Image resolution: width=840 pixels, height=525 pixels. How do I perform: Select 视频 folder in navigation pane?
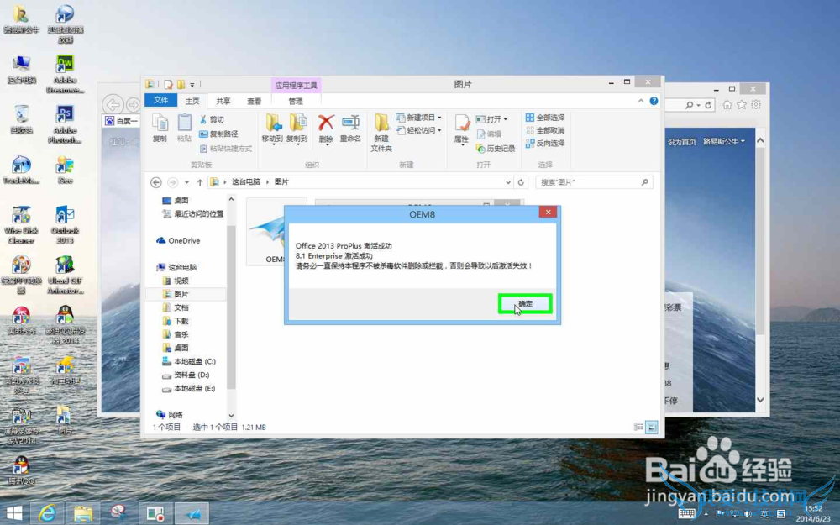(x=176, y=281)
